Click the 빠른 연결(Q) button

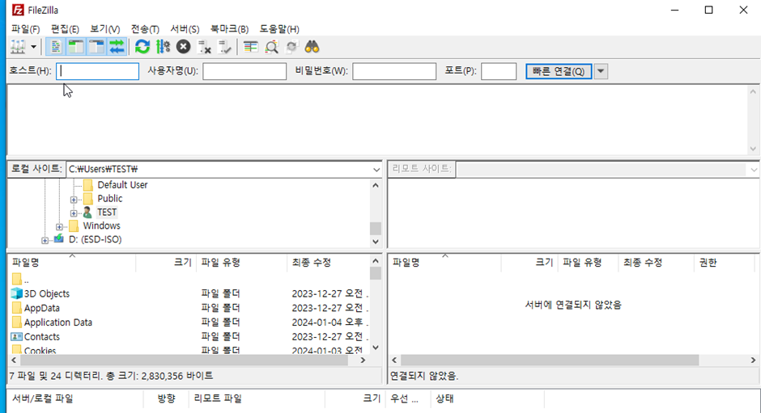click(559, 71)
